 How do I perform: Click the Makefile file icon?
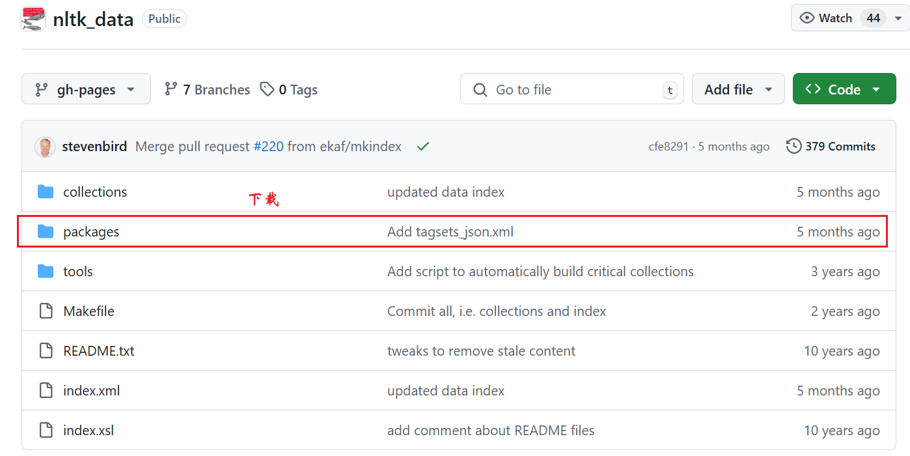tap(46, 311)
